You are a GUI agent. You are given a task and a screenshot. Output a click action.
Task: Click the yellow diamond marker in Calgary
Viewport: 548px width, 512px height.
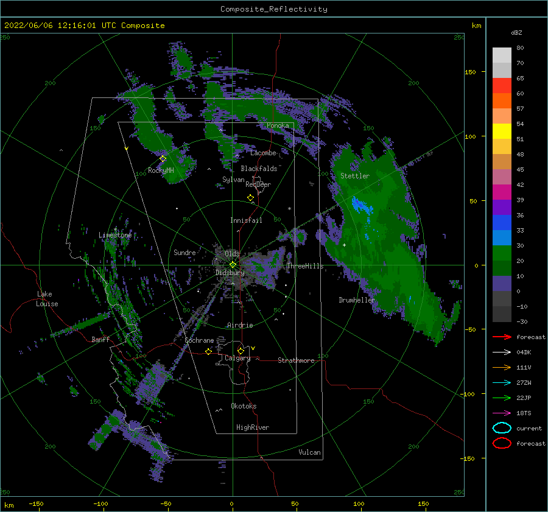pyautogui.click(x=241, y=351)
